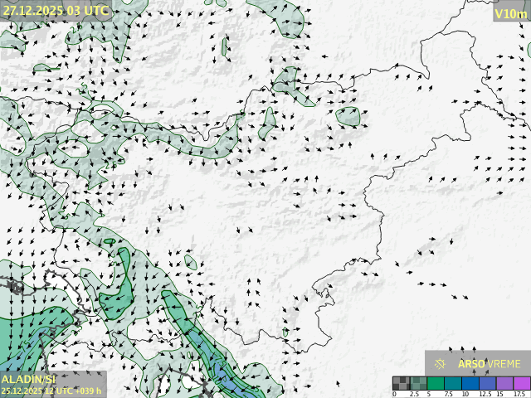
Task: Click the V10m variable label
Action: 510,12
